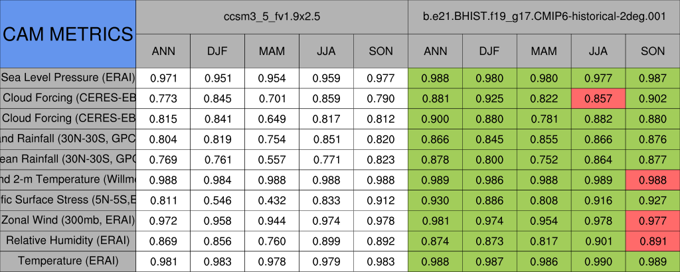Click the 0.971 Sea Level Pressure ANN value
680x272 pixels.
[163, 78]
